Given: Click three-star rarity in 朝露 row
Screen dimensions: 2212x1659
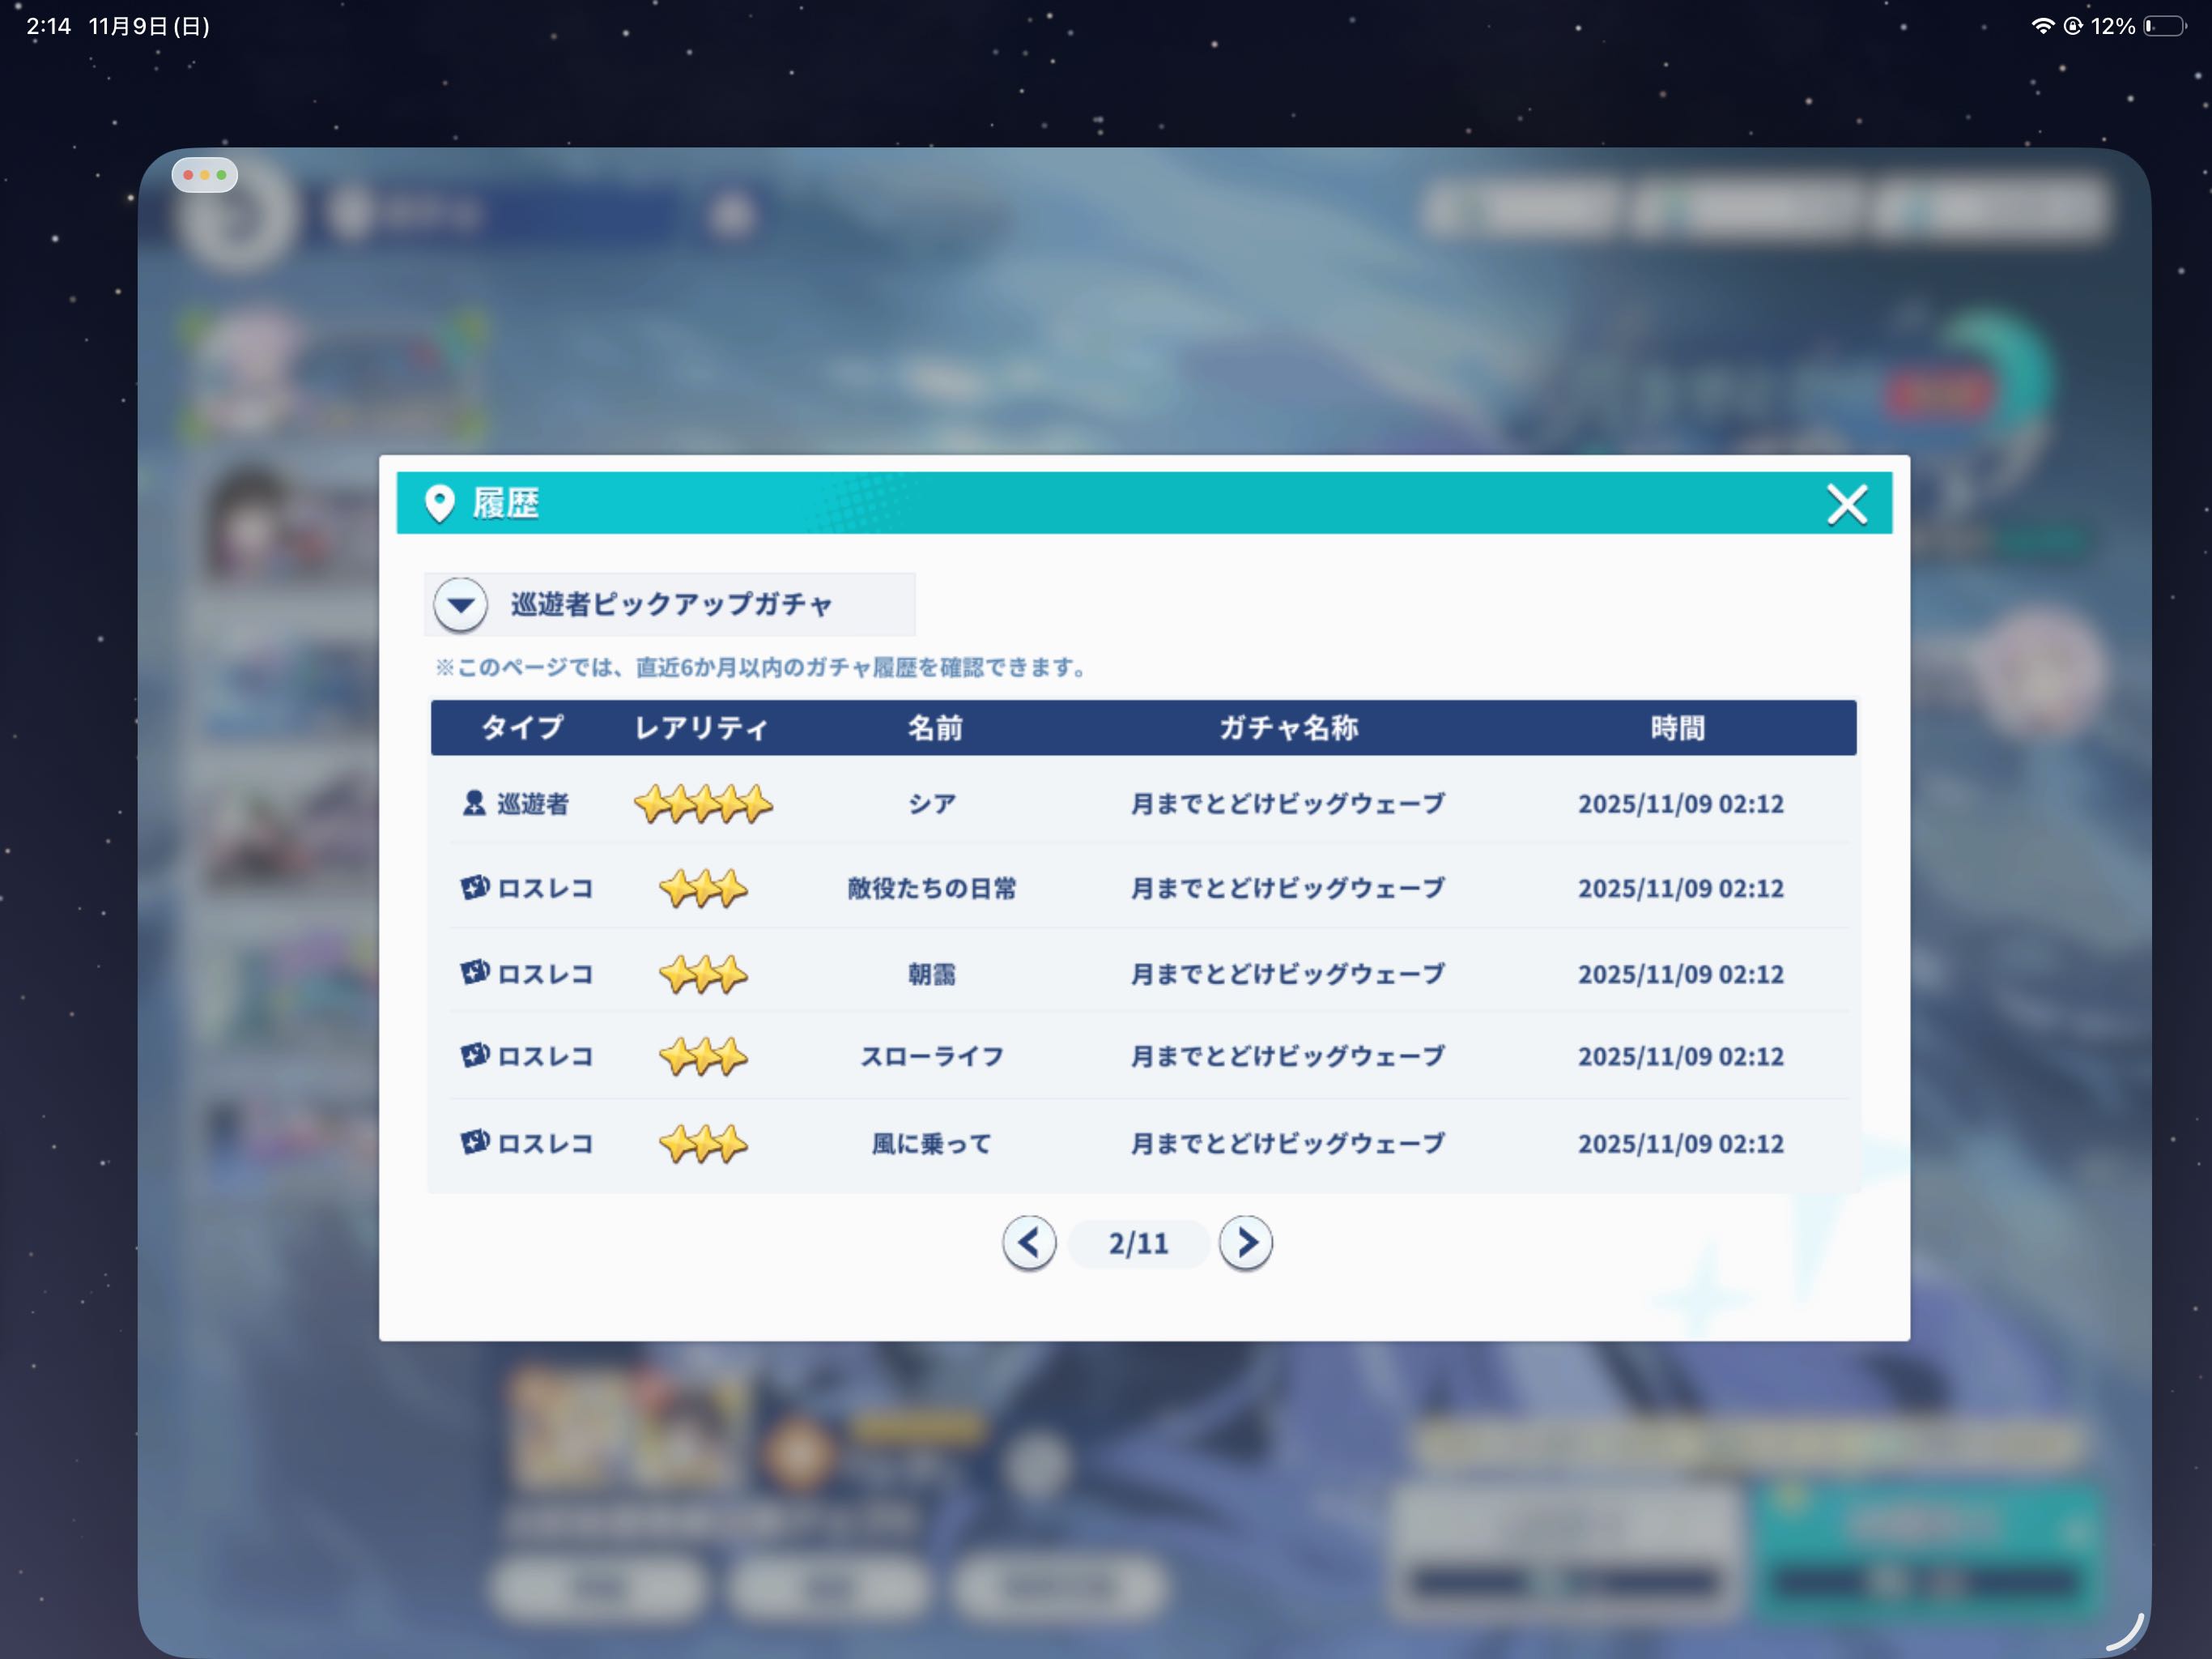Looking at the screenshot, I should pos(703,974).
